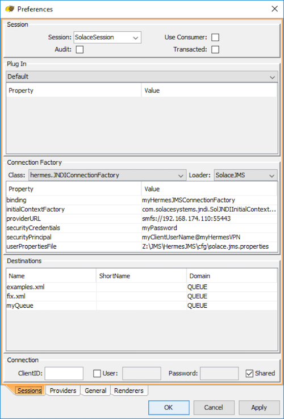Uncheck the Shared connection checkbox
This screenshot has height=419, width=284.
tap(249, 374)
